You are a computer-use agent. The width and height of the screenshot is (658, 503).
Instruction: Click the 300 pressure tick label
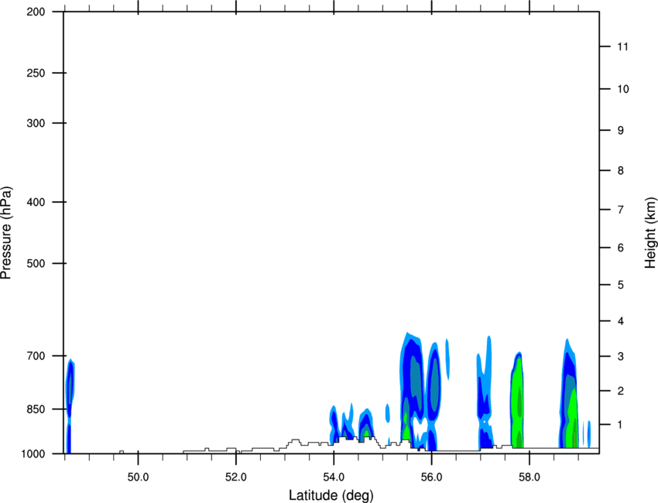pyautogui.click(x=36, y=123)
